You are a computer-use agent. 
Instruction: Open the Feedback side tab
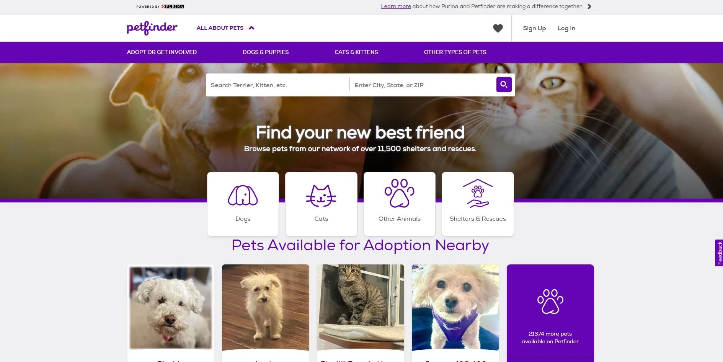719,253
